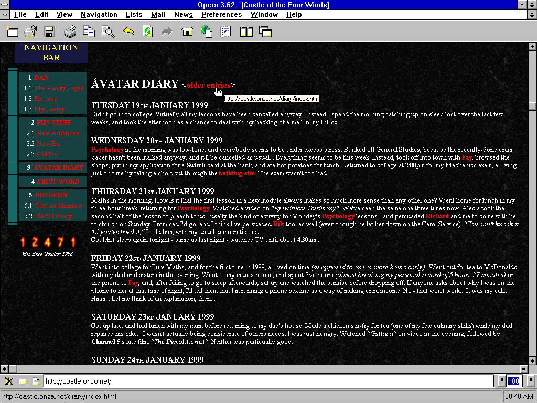Go to the home page icon
The height and width of the screenshot is (403, 537).
point(187,32)
